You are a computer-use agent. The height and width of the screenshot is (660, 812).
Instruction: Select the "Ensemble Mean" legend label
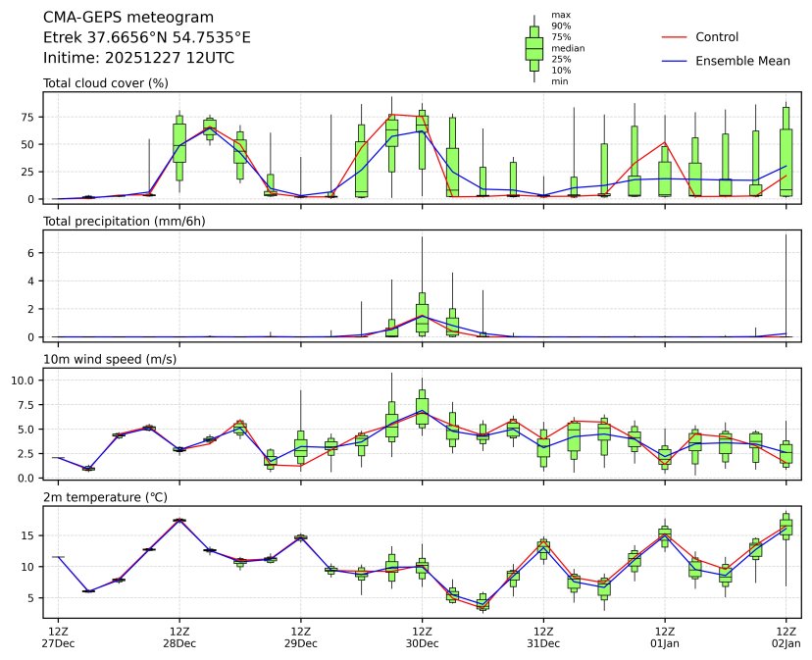click(742, 61)
